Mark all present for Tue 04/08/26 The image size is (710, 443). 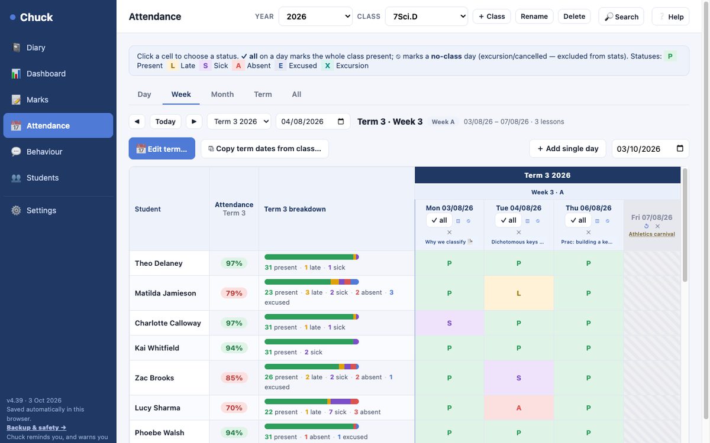[x=508, y=220]
